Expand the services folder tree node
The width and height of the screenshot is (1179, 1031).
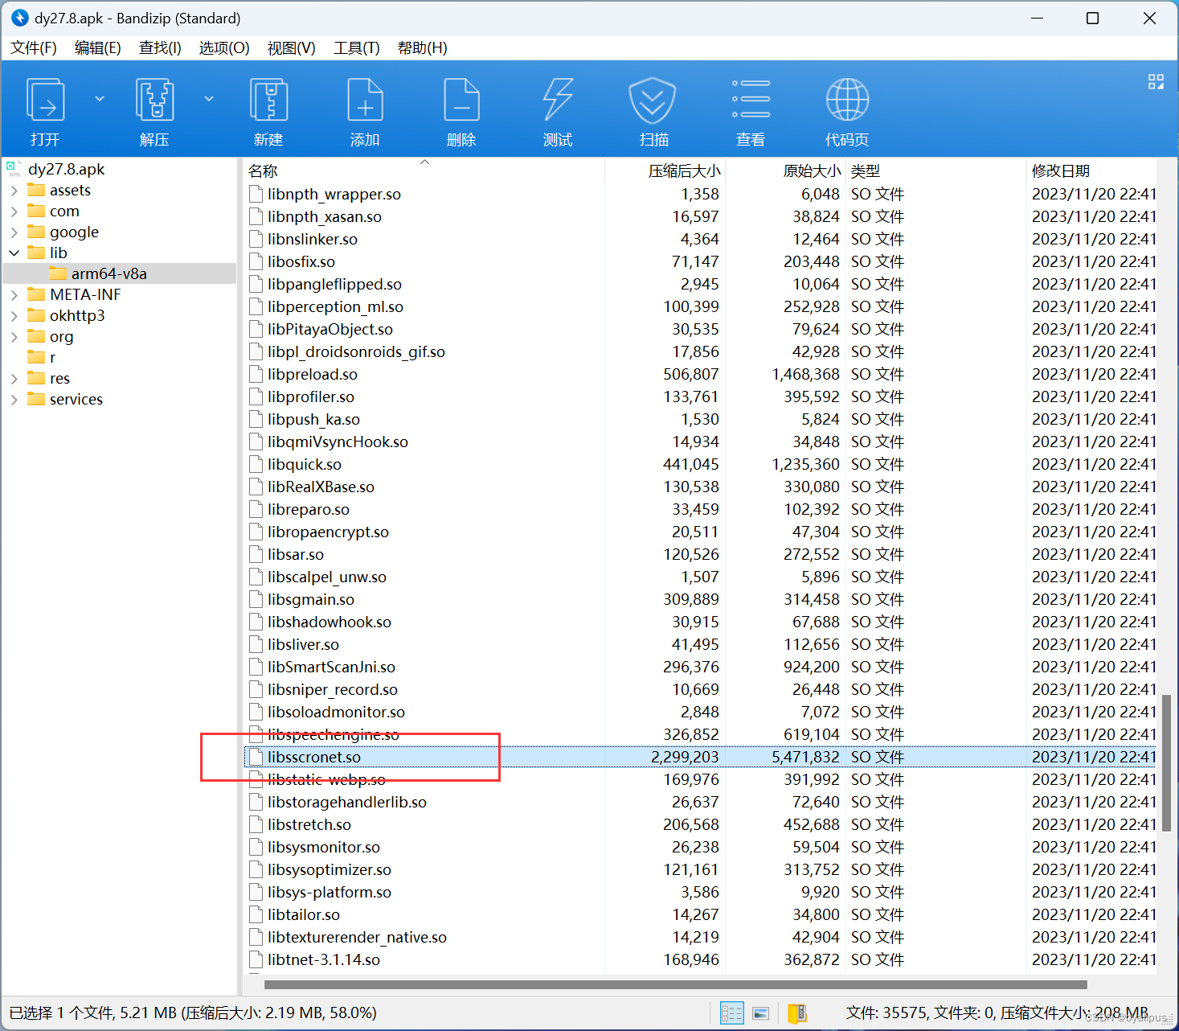coord(14,400)
